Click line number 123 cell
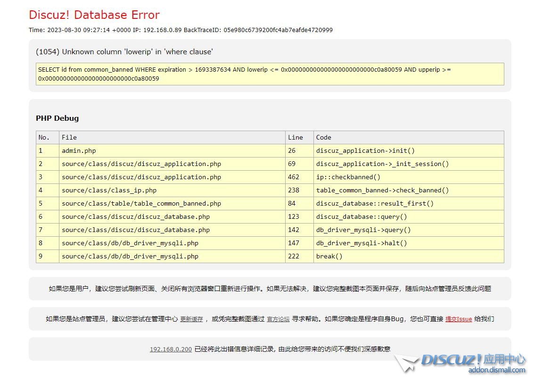The width and height of the screenshot is (534, 382). [299, 217]
